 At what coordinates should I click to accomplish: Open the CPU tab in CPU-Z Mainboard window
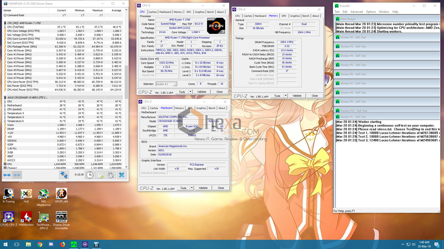pyautogui.click(x=144, y=108)
